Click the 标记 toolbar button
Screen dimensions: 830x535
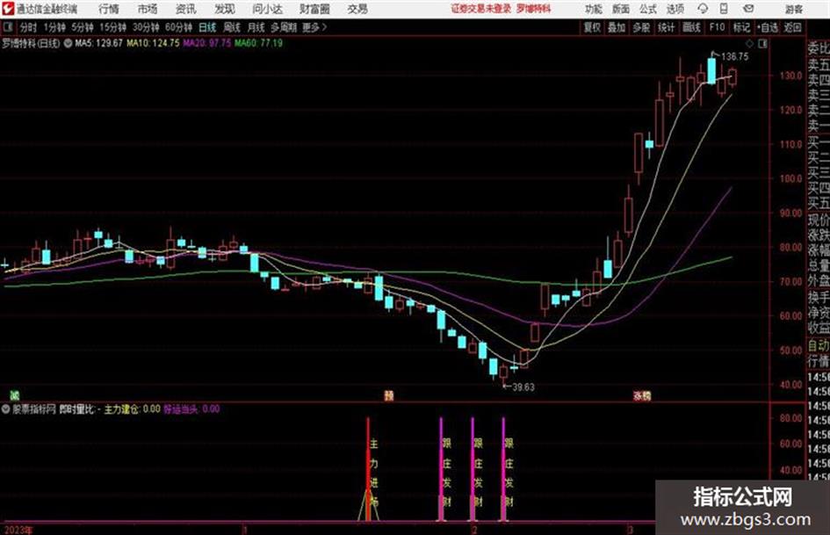click(x=741, y=27)
